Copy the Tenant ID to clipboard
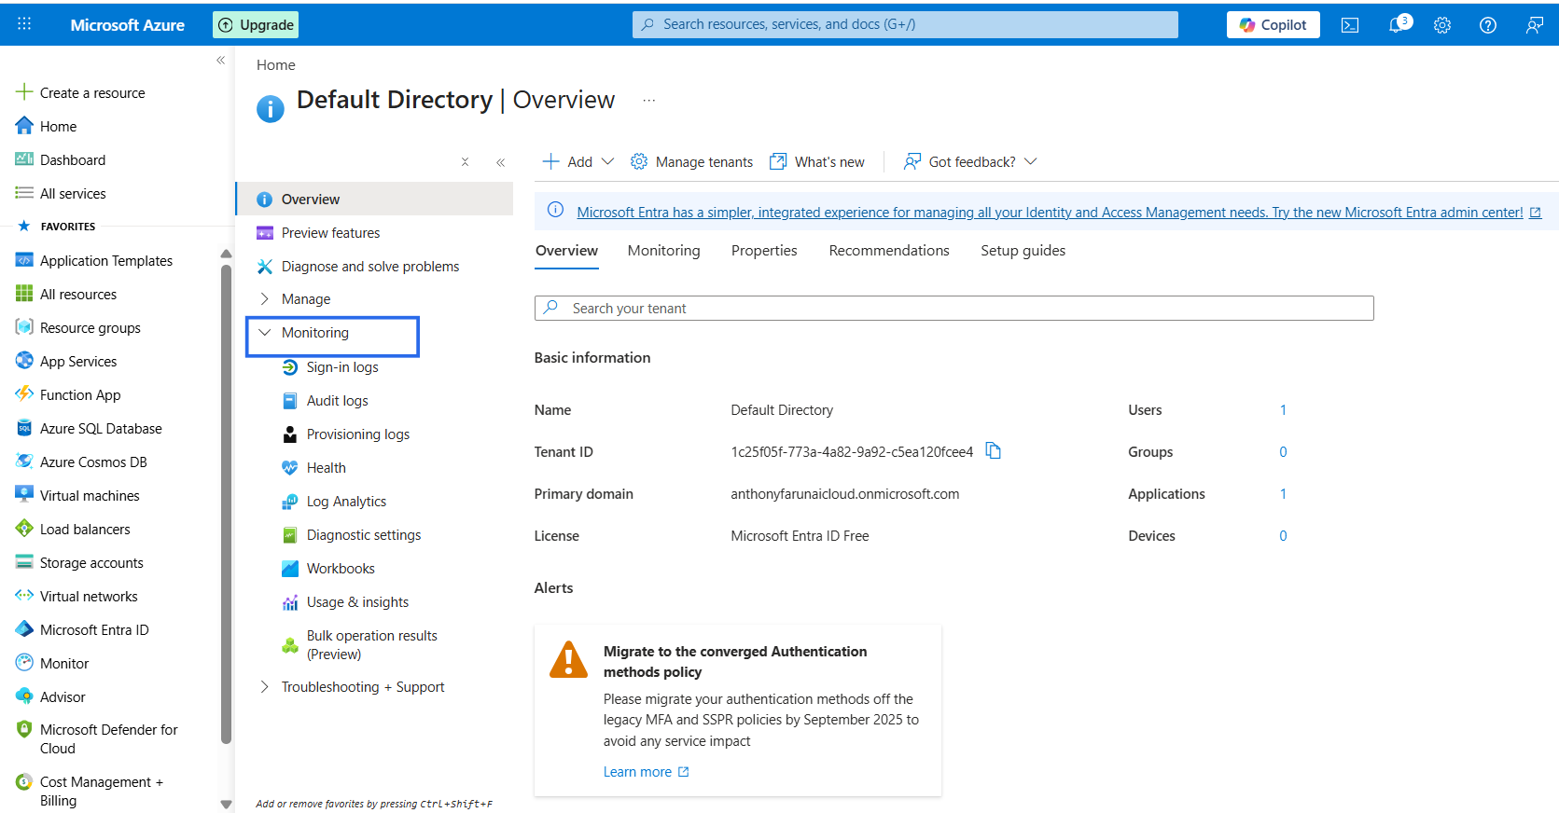 click(994, 451)
